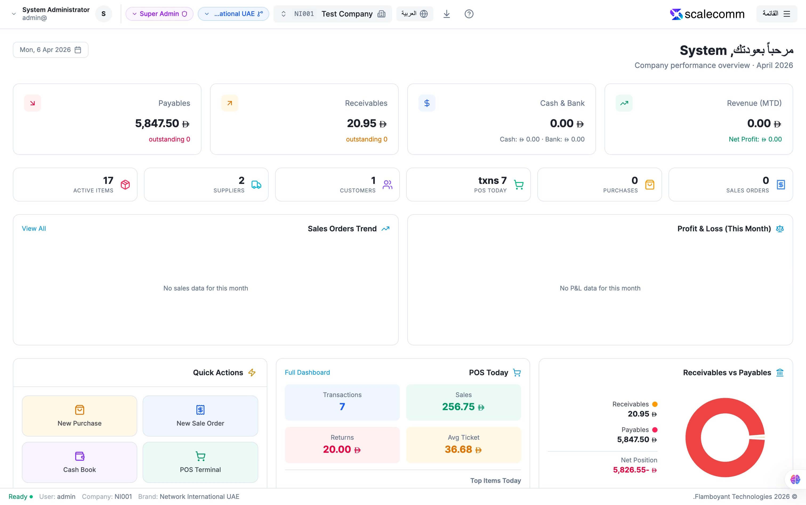
Task: Click the Profit & Loss scales icon
Action: [780, 229]
